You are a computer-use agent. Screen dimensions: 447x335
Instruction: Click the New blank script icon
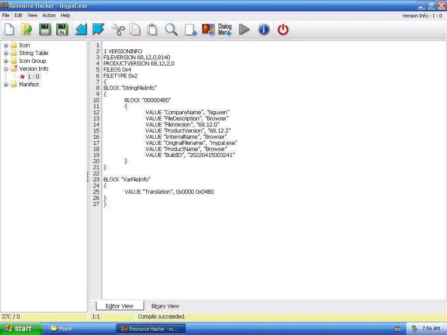(x=9, y=29)
